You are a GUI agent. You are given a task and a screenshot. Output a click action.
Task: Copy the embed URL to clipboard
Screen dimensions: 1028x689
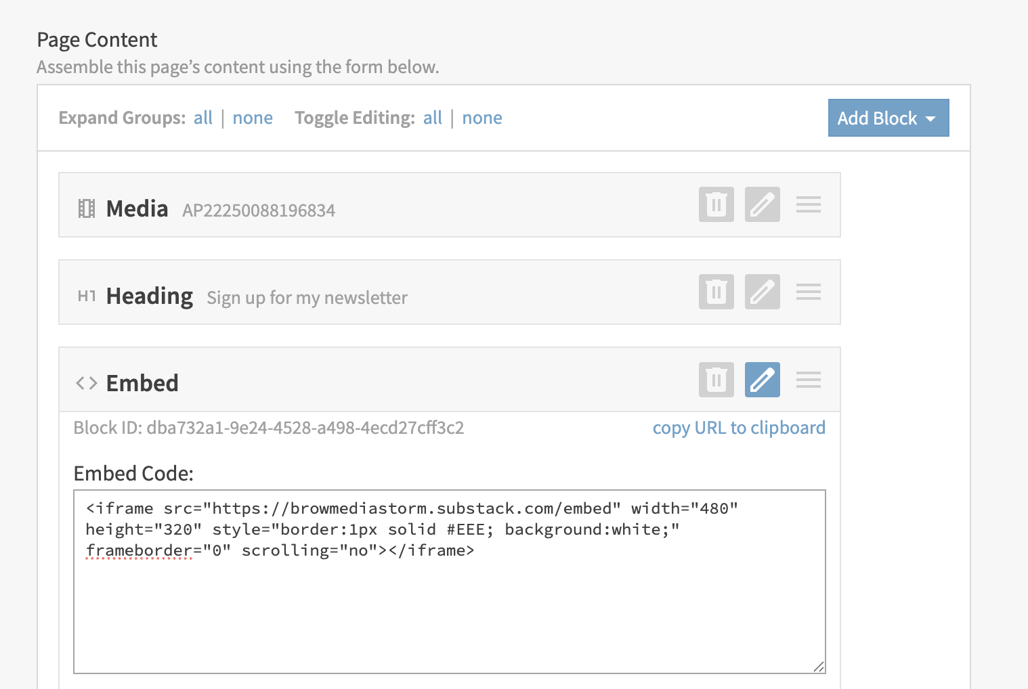(x=739, y=427)
